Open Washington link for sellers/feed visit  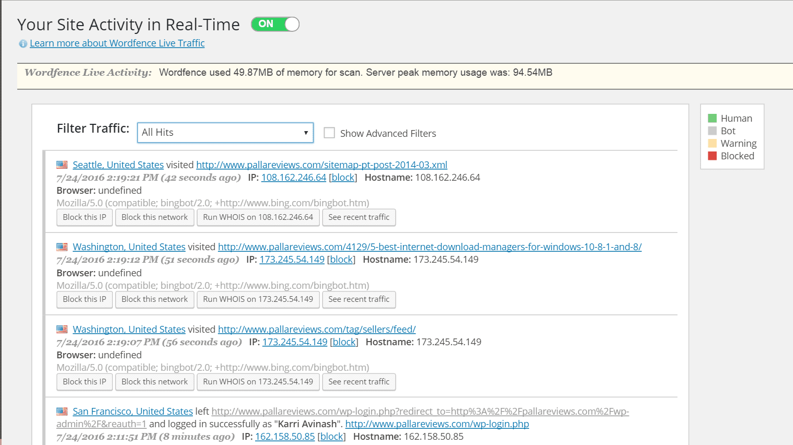click(129, 330)
